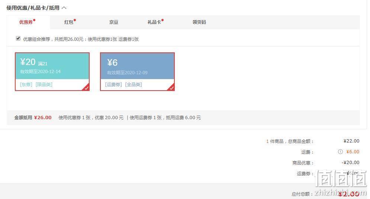Click the shipping fee info icon
Viewport: 370px width, 199px height.
point(340,152)
